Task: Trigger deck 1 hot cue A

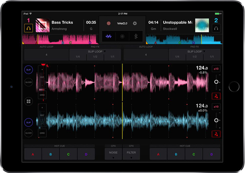Action: coord(33,154)
